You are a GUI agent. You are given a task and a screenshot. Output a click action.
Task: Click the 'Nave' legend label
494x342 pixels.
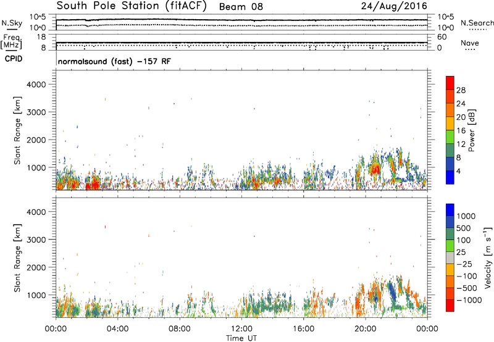[x=470, y=43]
